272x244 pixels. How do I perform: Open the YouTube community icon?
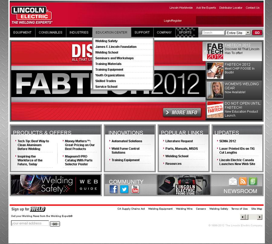[135, 189]
